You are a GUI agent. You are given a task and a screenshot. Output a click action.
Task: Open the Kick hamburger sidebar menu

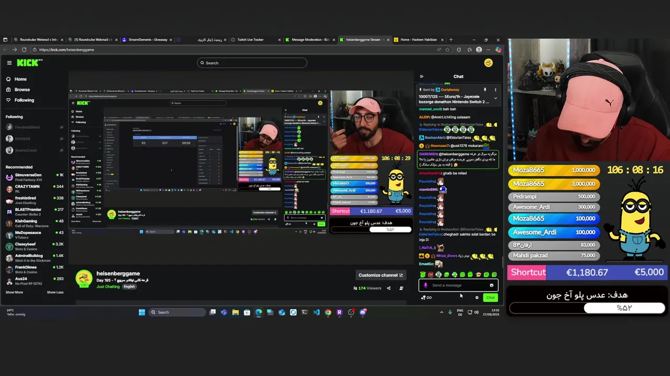(9, 63)
